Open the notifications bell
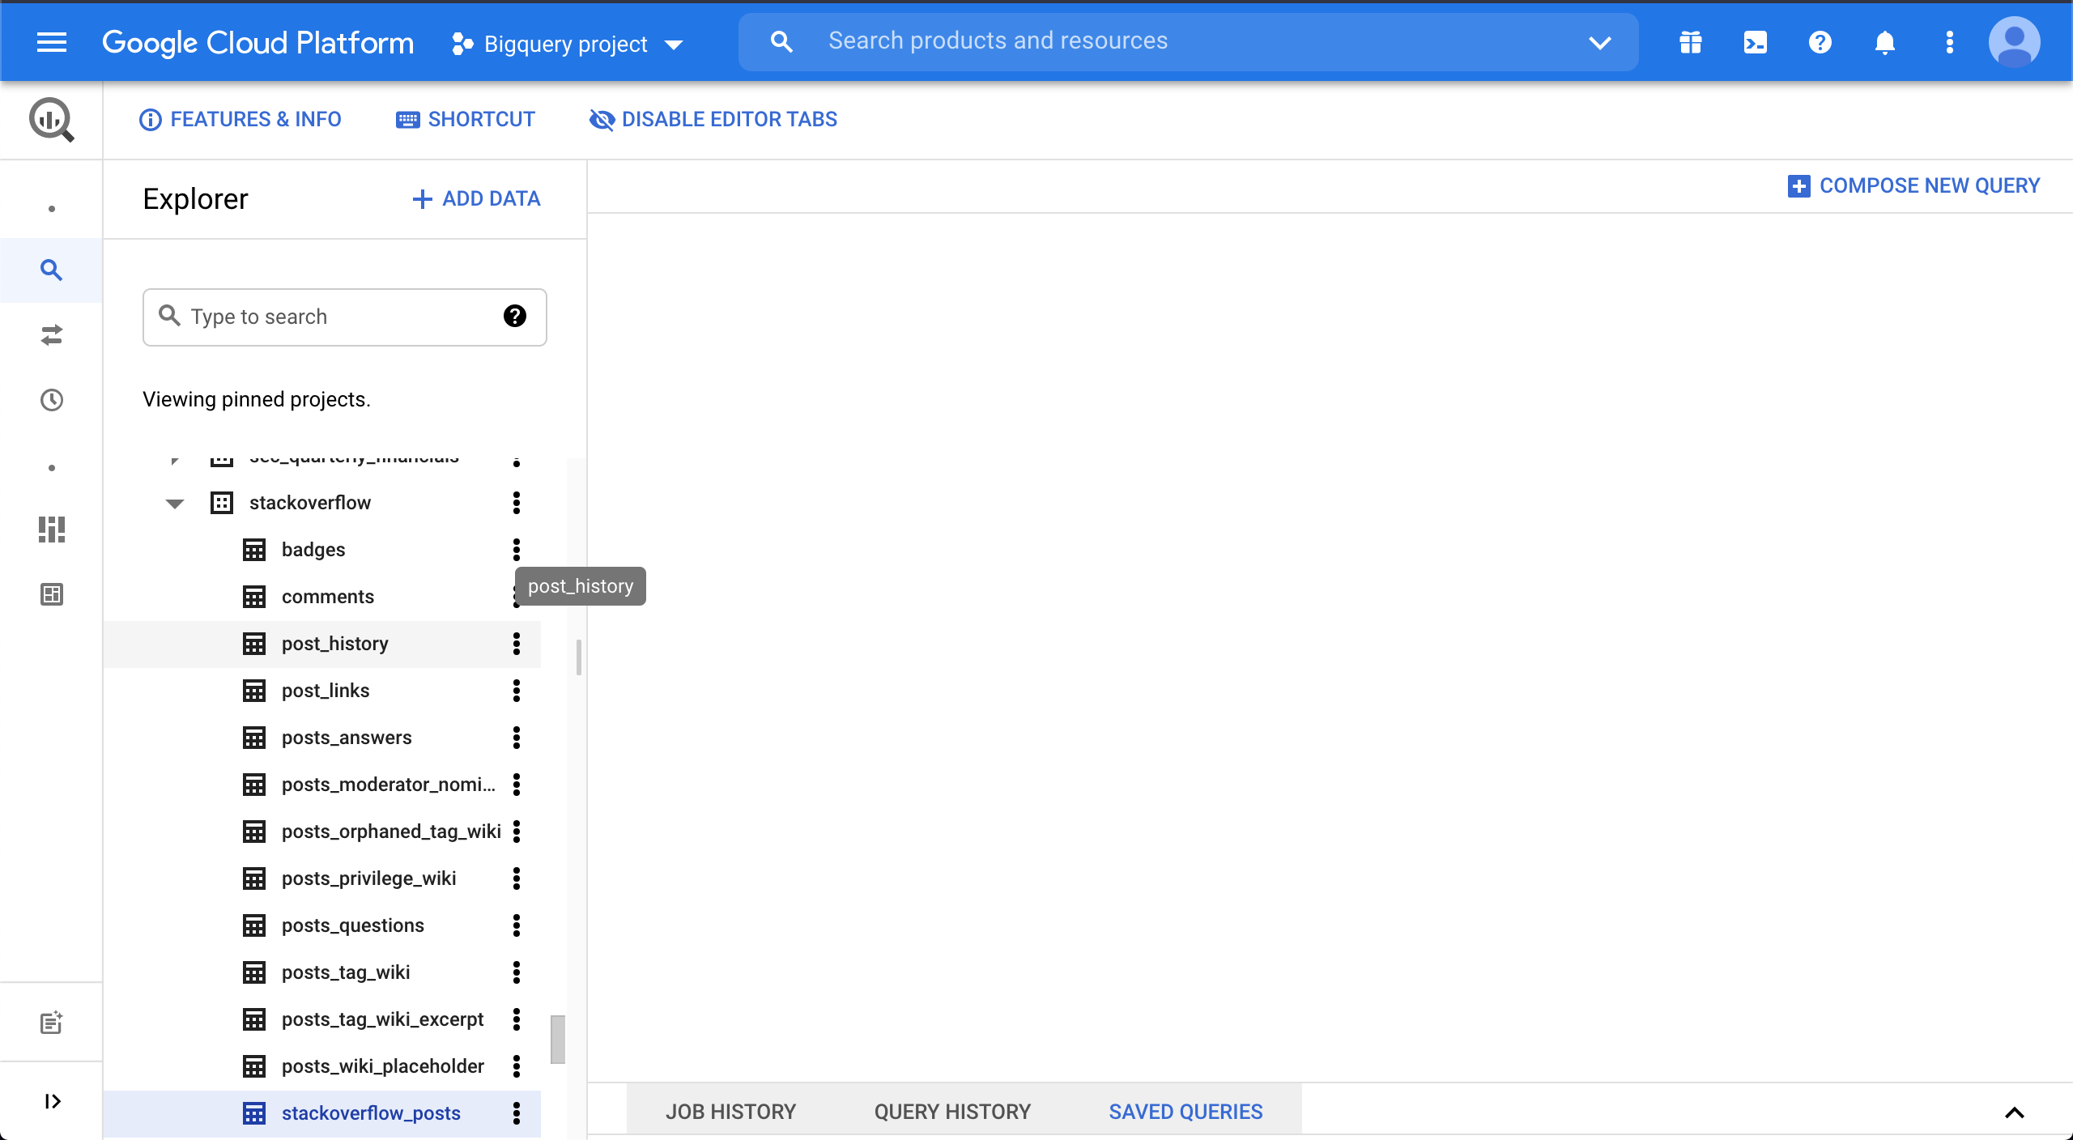Screen dimensions: 2073x1140 [x=1884, y=42]
